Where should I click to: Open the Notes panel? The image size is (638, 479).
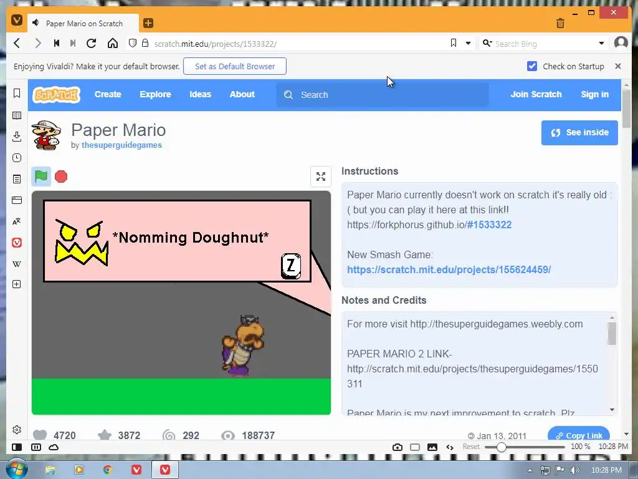(x=17, y=179)
